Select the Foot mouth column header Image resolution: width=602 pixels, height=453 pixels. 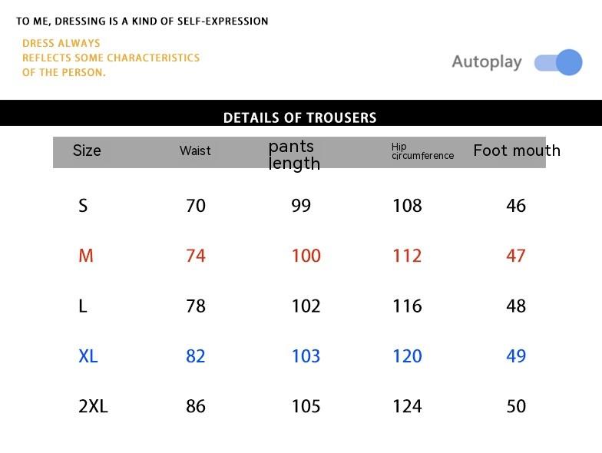coord(517,150)
